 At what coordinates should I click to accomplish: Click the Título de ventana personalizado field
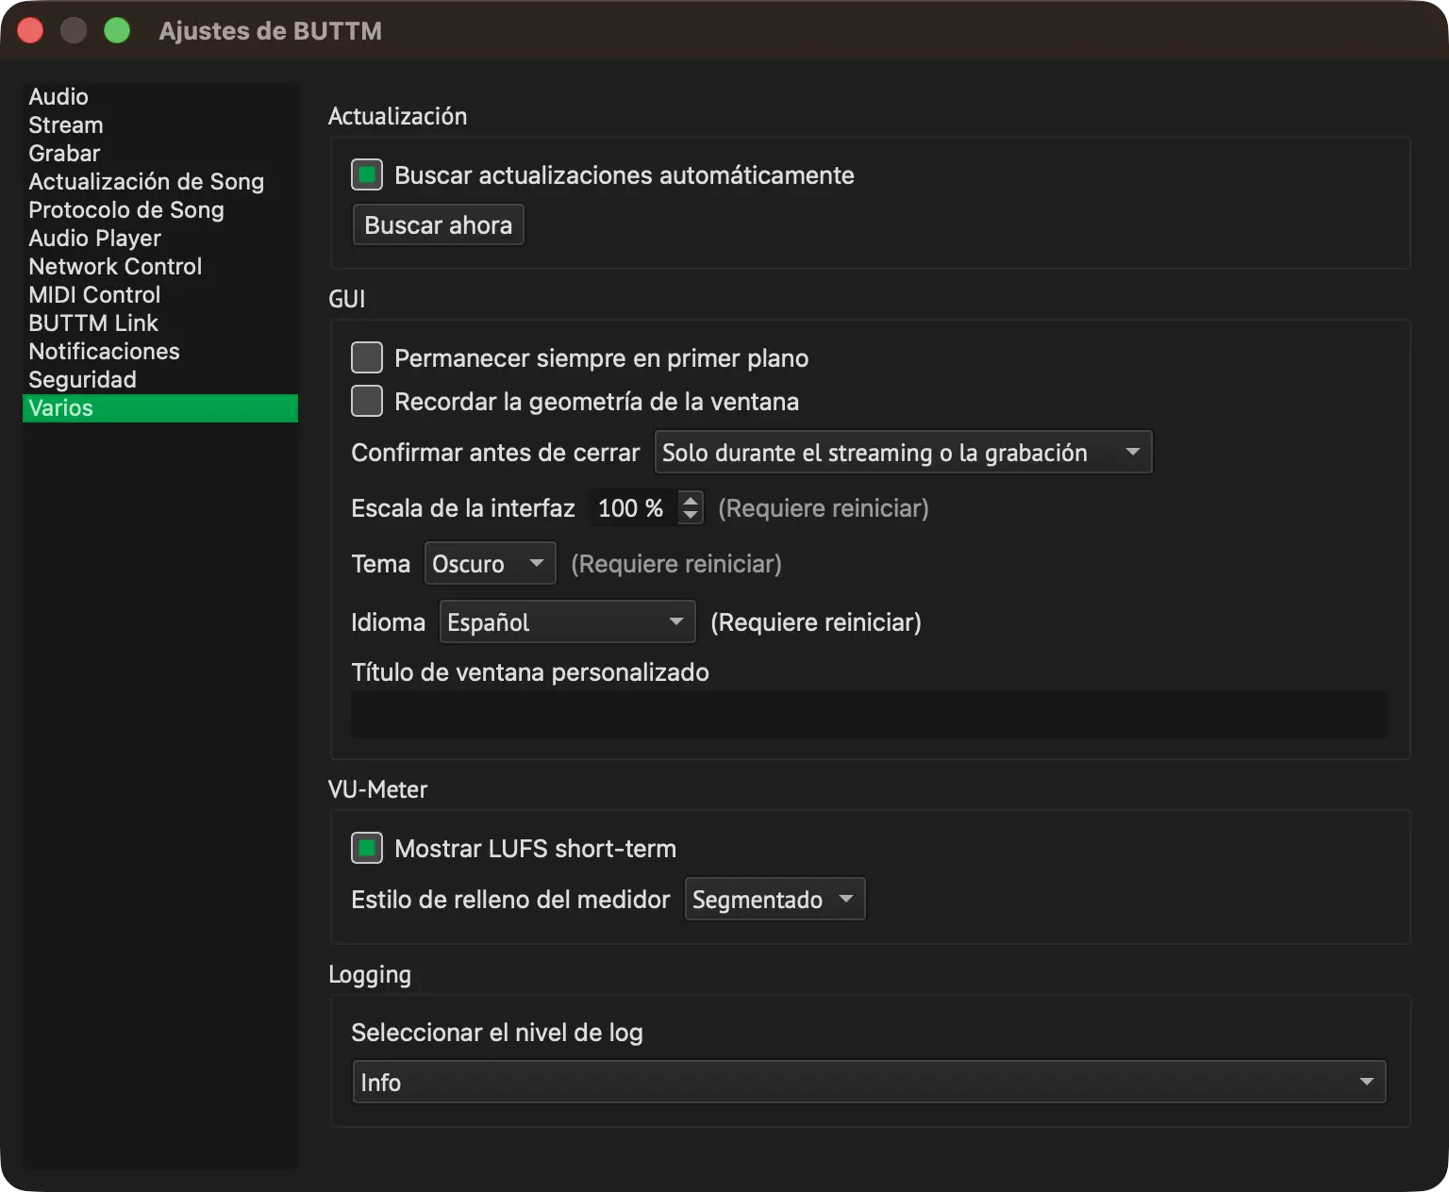tap(869, 714)
